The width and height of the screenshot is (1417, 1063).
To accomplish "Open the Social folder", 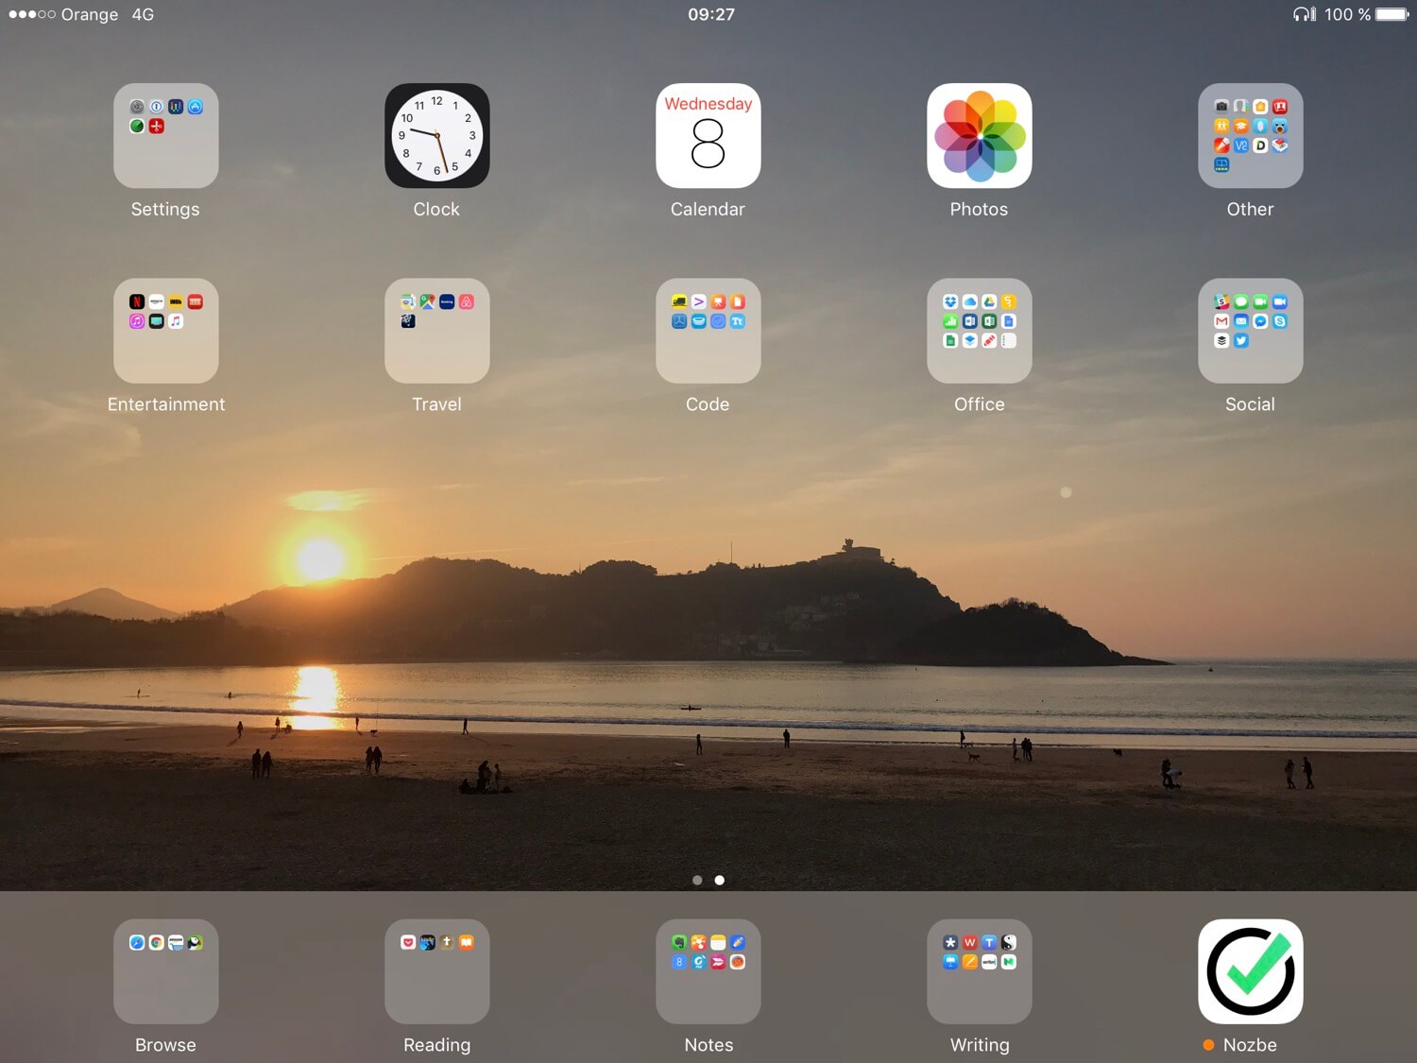I will point(1250,330).
